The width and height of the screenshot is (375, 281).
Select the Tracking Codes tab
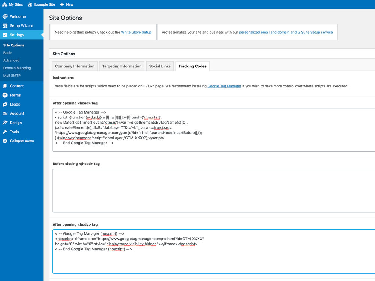tap(192, 66)
